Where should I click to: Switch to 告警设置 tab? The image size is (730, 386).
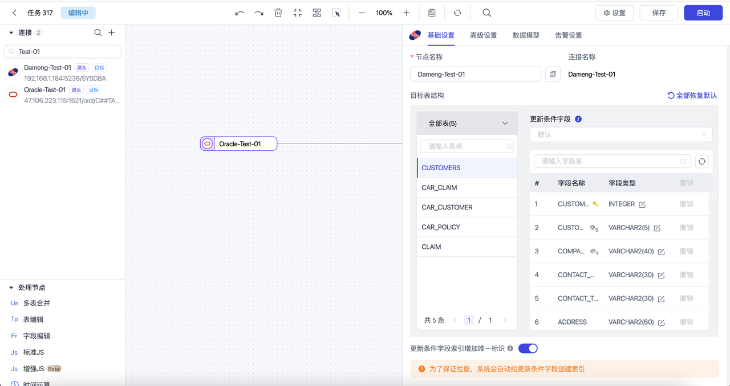pyautogui.click(x=569, y=35)
